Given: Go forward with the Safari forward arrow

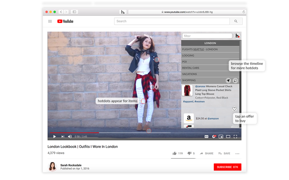Looking at the screenshot, I should pos(66,12).
